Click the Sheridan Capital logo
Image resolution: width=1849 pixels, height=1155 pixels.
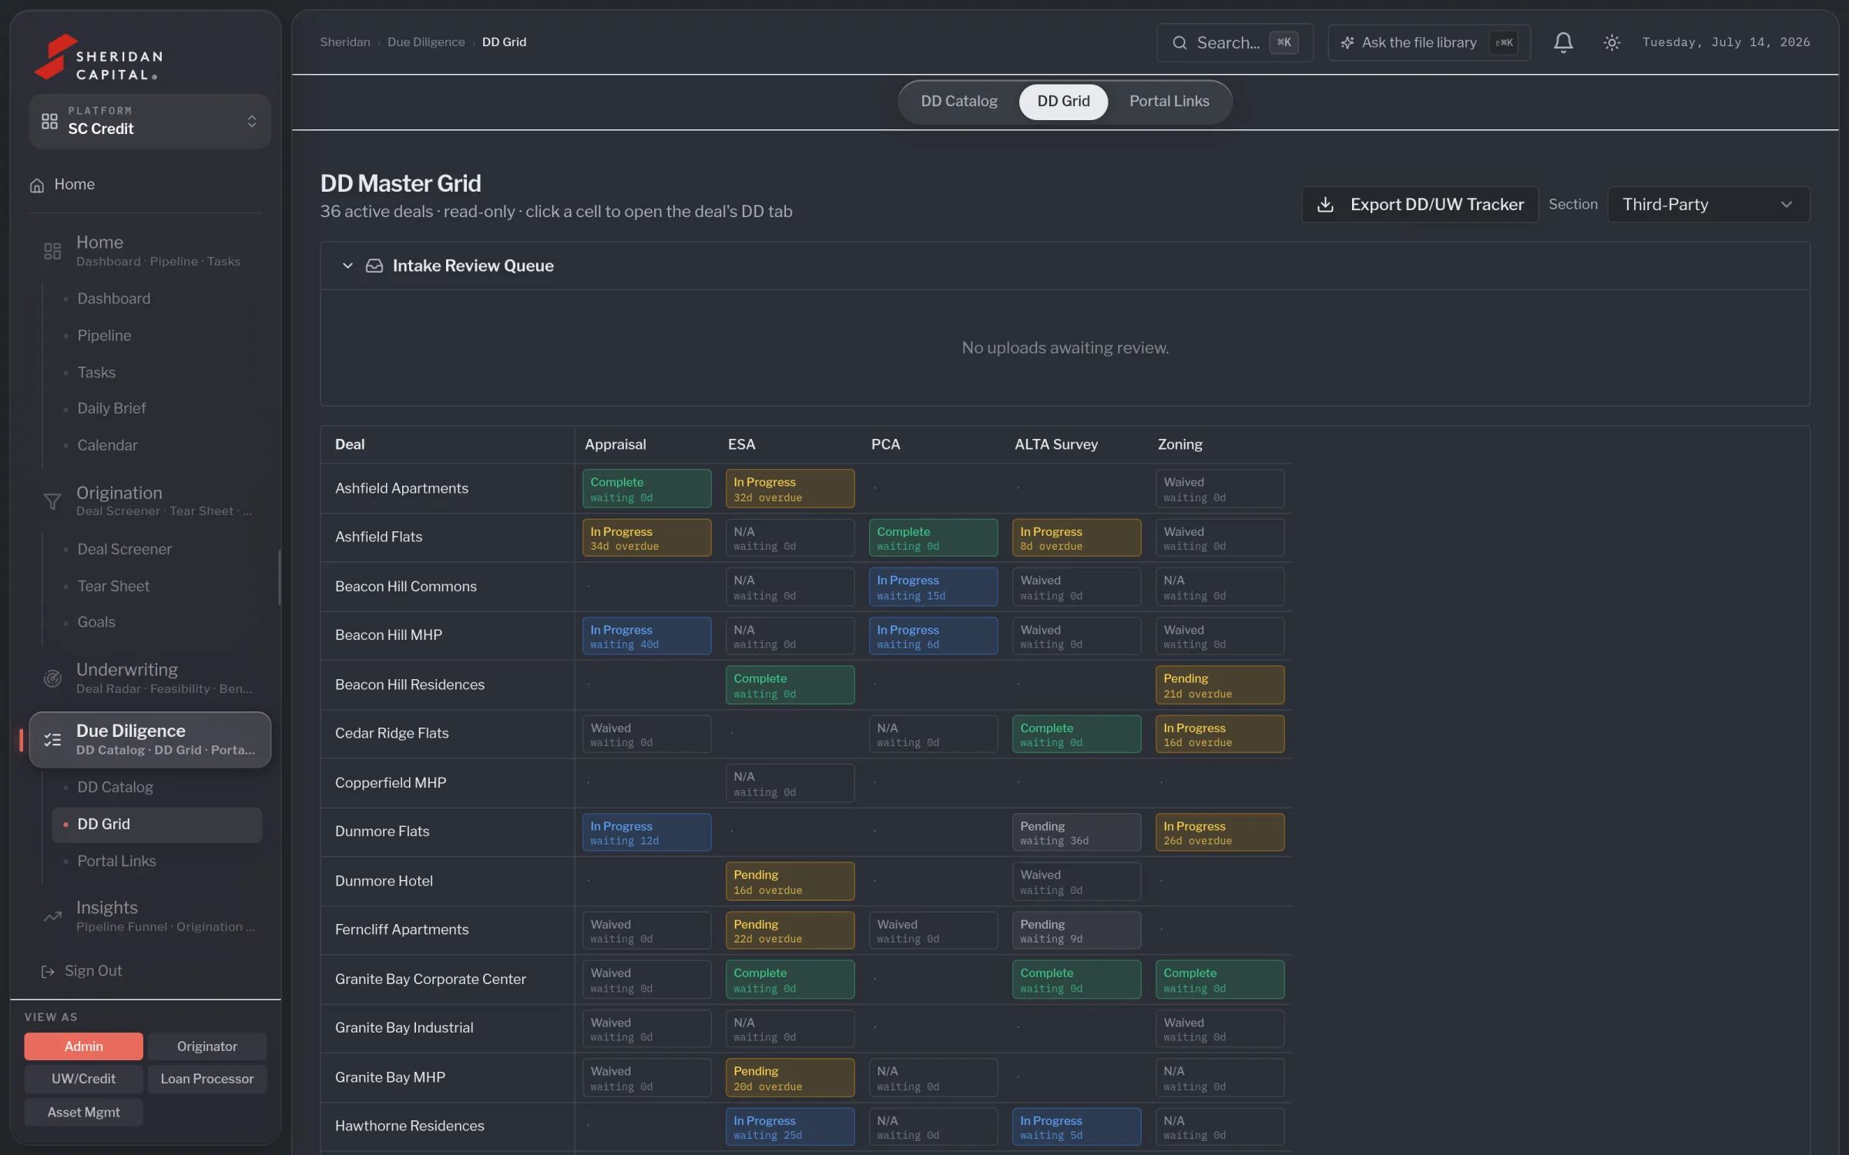pyautogui.click(x=98, y=57)
